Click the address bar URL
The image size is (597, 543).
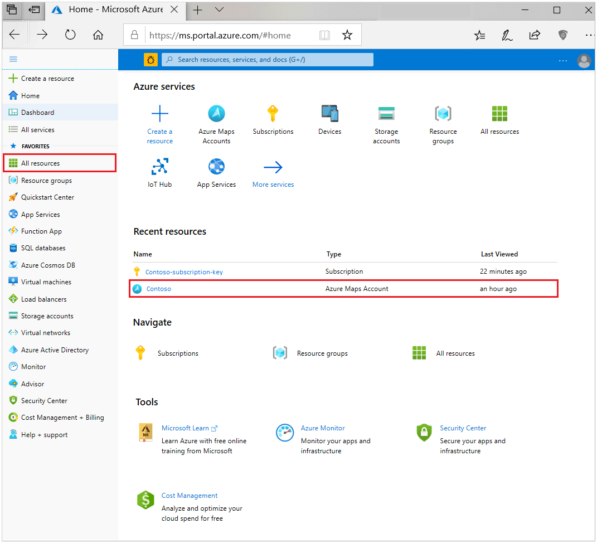click(220, 36)
